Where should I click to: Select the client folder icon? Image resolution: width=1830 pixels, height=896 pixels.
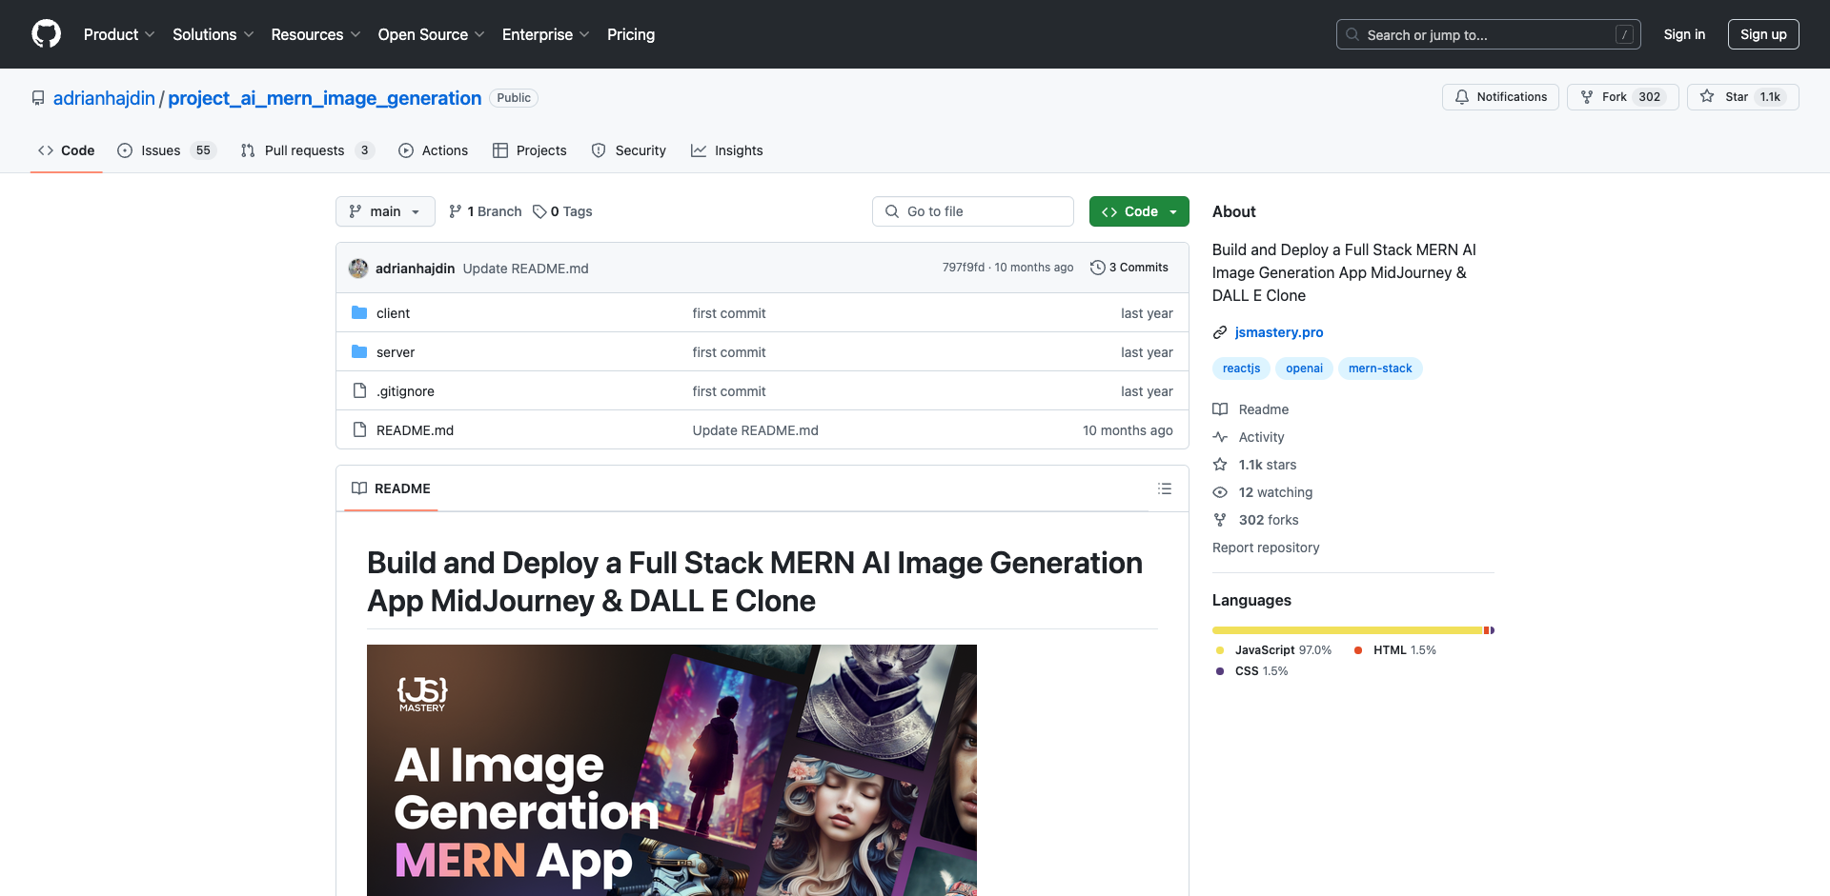360,312
